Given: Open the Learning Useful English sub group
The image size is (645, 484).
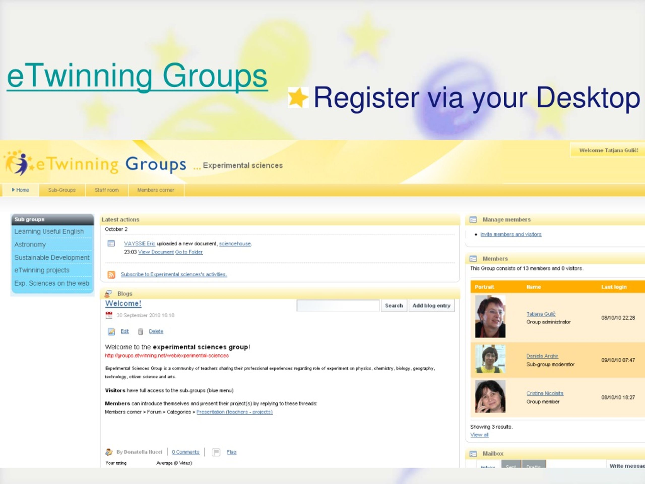Looking at the screenshot, I should pos(49,231).
